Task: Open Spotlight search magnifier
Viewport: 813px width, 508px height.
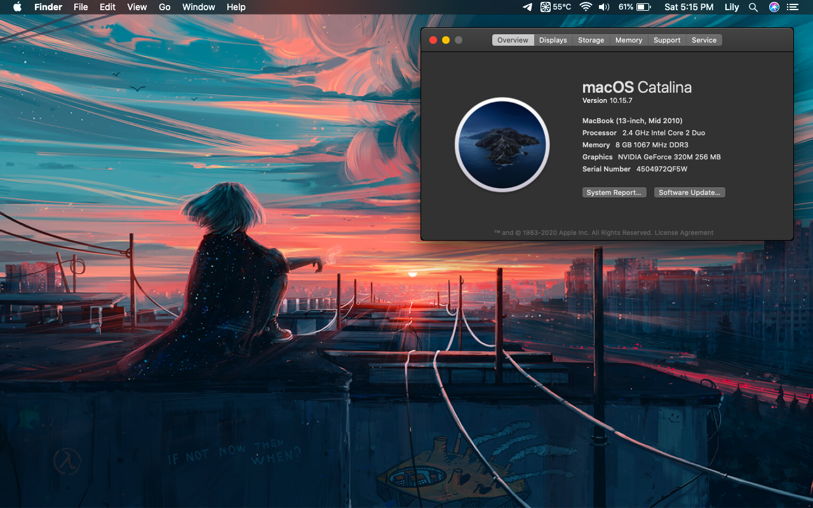Action: (x=753, y=7)
